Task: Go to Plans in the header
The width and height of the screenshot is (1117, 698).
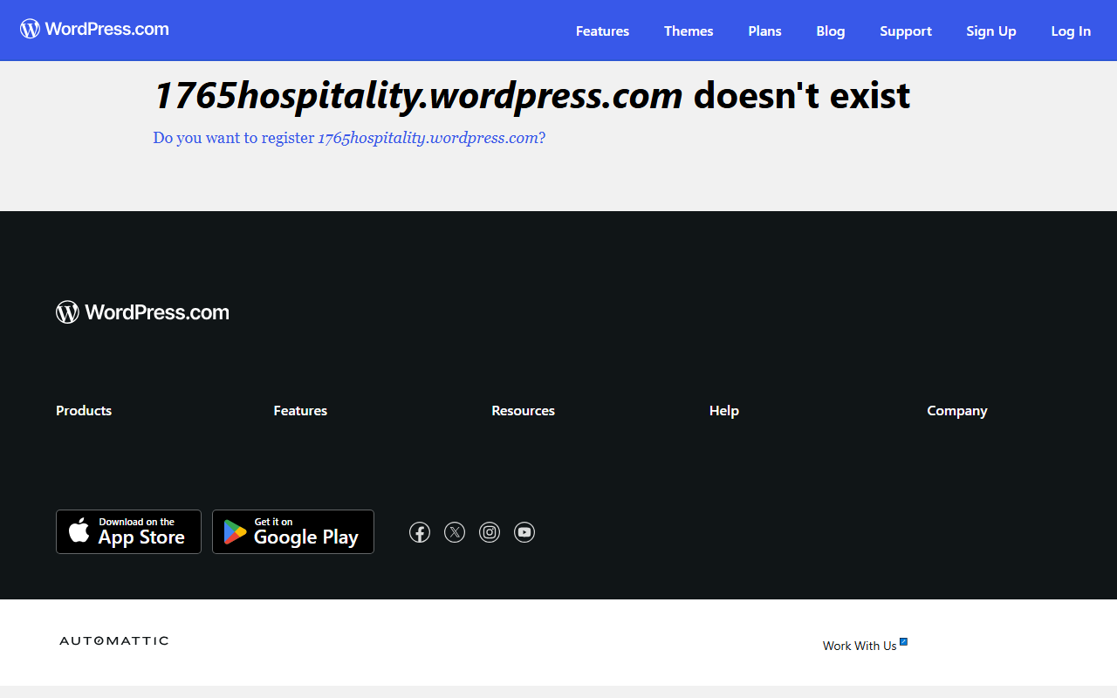Action: coord(764,31)
